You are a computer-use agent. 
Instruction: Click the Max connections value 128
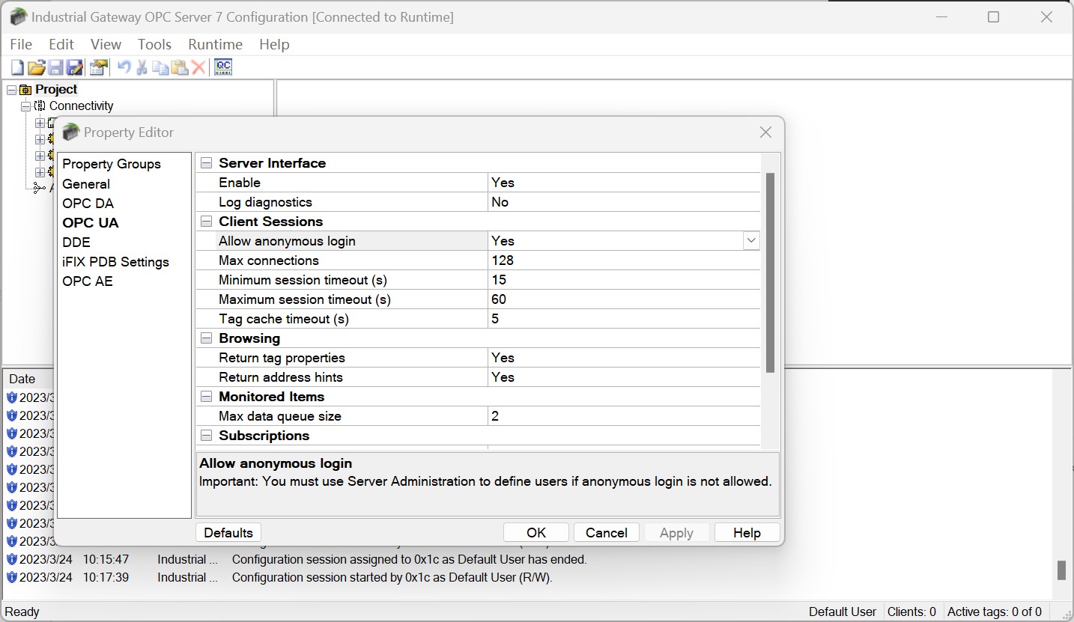(x=624, y=260)
